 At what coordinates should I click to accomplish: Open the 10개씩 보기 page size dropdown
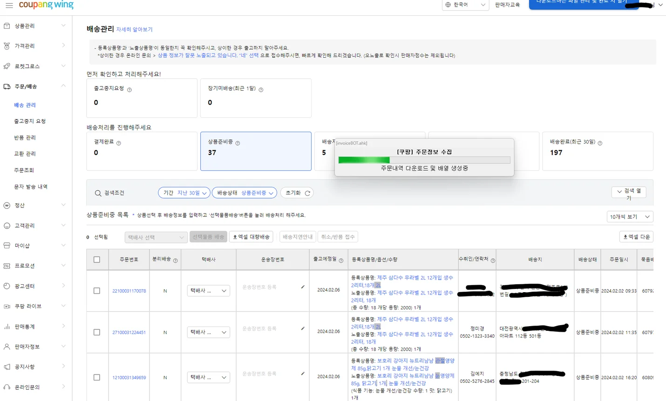tap(630, 217)
